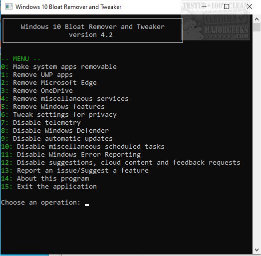
Task: Select 'Make system apps removable' menu line
Action: click(58, 67)
